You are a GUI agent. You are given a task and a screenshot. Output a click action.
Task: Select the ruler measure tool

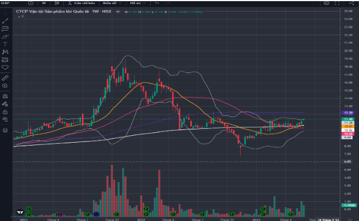click(5, 78)
